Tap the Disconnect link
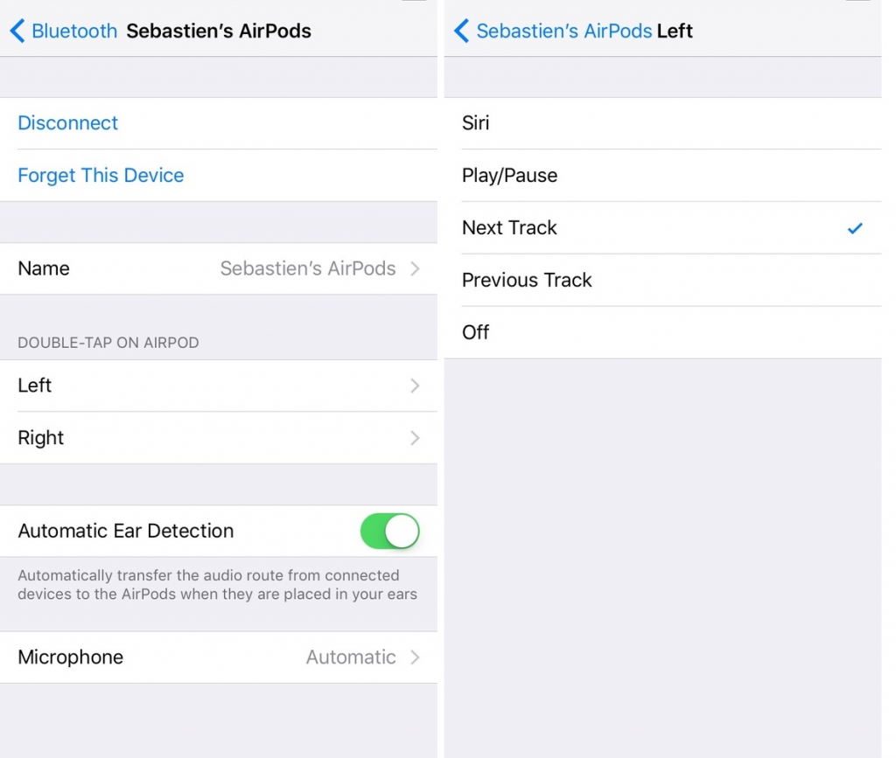Image resolution: width=896 pixels, height=758 pixels. (x=68, y=122)
